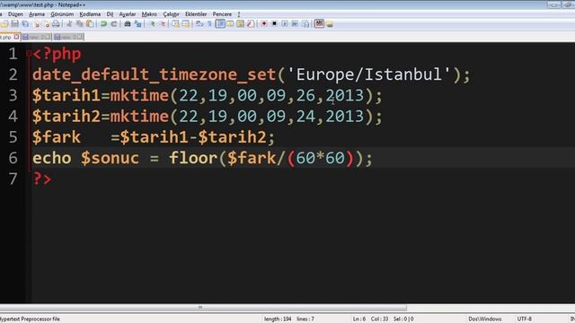Enable synchronized vertical scrolling icon
575x323 pixels.
(176, 24)
